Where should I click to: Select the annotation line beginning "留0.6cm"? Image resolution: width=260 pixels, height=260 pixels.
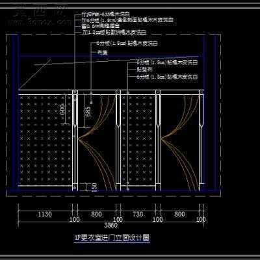pyautogui.click(x=101, y=27)
